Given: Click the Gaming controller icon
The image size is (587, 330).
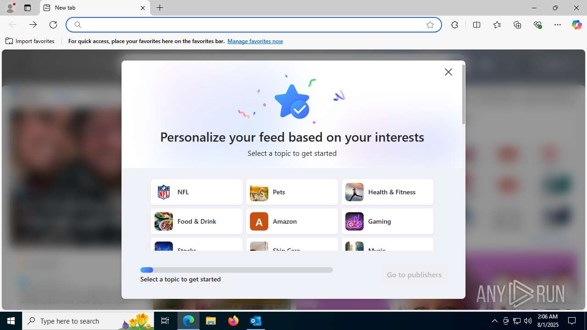Looking at the screenshot, I should click(354, 221).
